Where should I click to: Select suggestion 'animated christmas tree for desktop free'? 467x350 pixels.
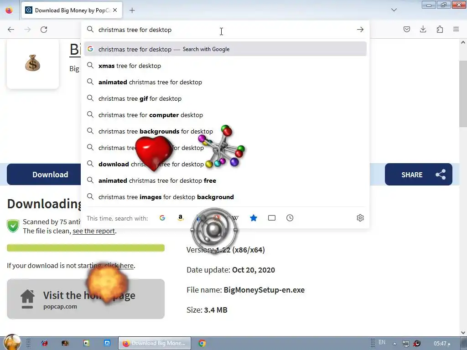pos(225,180)
